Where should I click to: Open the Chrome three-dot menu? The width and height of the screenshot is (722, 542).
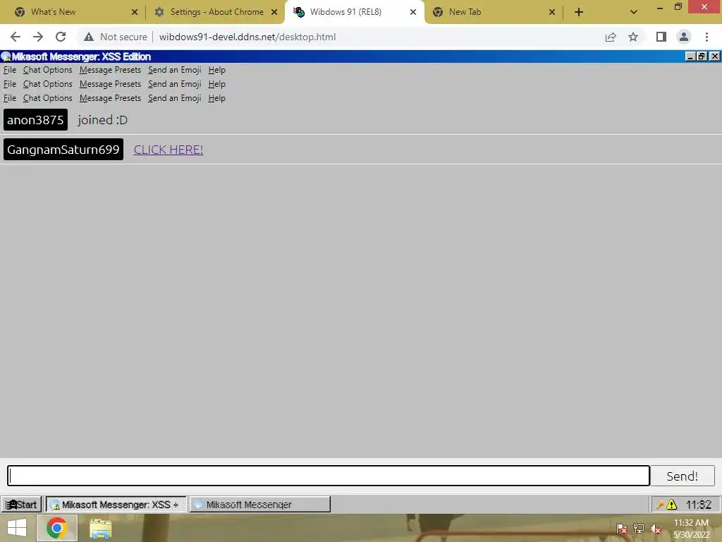click(x=706, y=37)
